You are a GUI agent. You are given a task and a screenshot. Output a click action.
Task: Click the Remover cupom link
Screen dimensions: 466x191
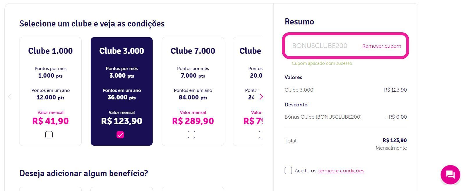pos(381,46)
